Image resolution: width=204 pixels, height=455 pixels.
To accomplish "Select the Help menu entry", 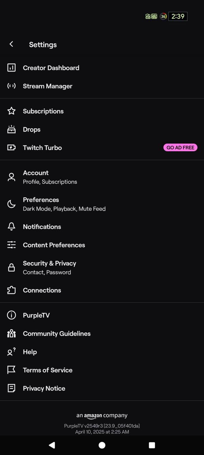I will pyautogui.click(x=30, y=352).
